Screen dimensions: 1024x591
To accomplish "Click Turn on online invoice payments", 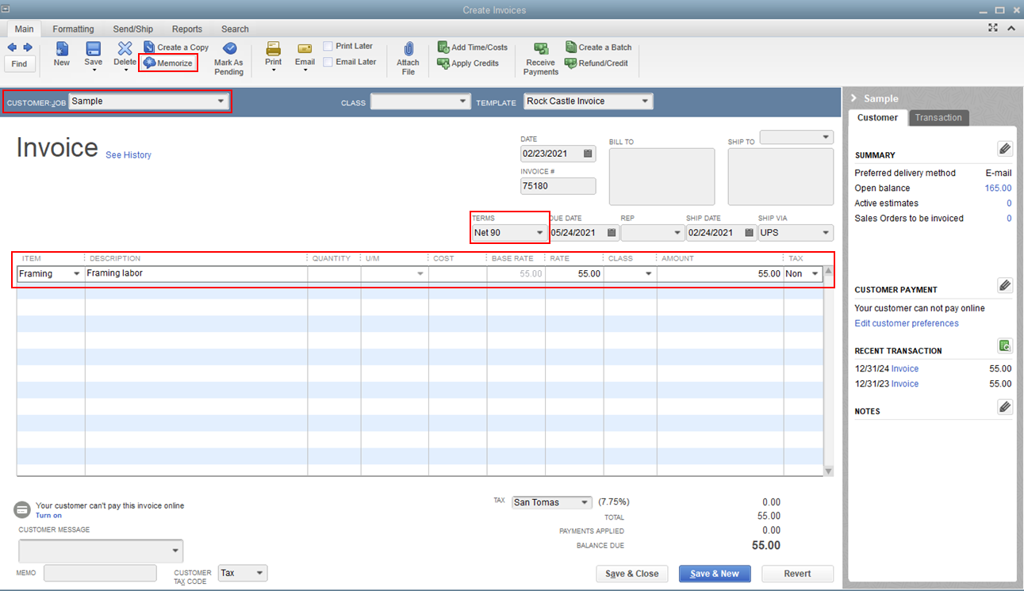I will click(x=48, y=515).
